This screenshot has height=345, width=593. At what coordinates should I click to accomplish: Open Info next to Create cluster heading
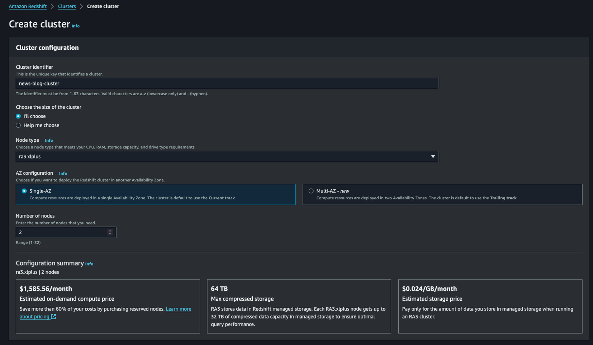pos(76,26)
